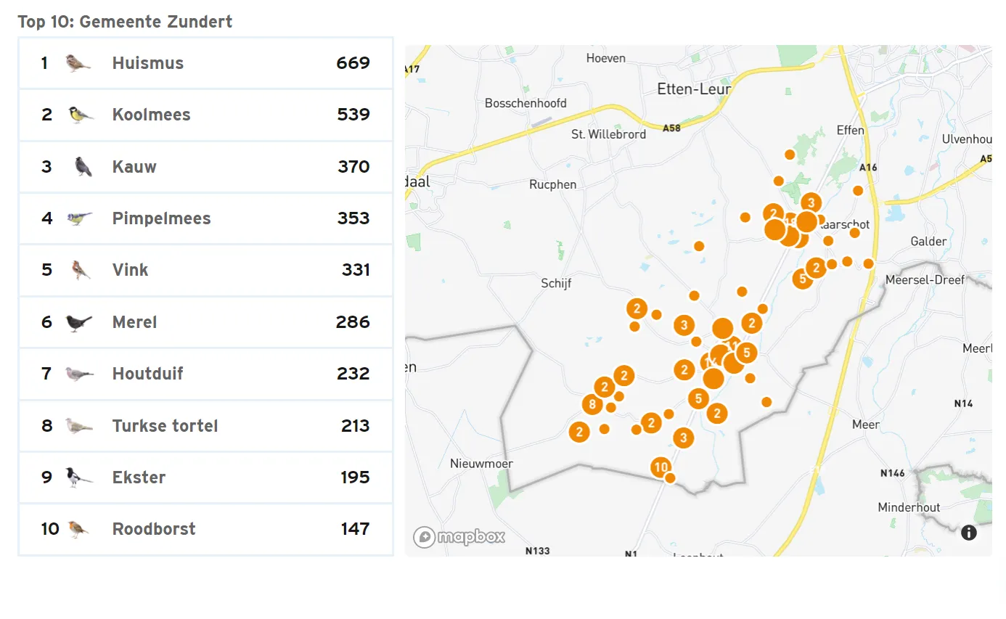Select the westernmost cluster marker labeled 2

click(x=579, y=433)
